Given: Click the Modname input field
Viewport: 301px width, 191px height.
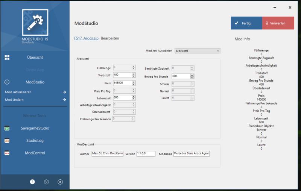Looking at the screenshot, I should pos(191,154).
